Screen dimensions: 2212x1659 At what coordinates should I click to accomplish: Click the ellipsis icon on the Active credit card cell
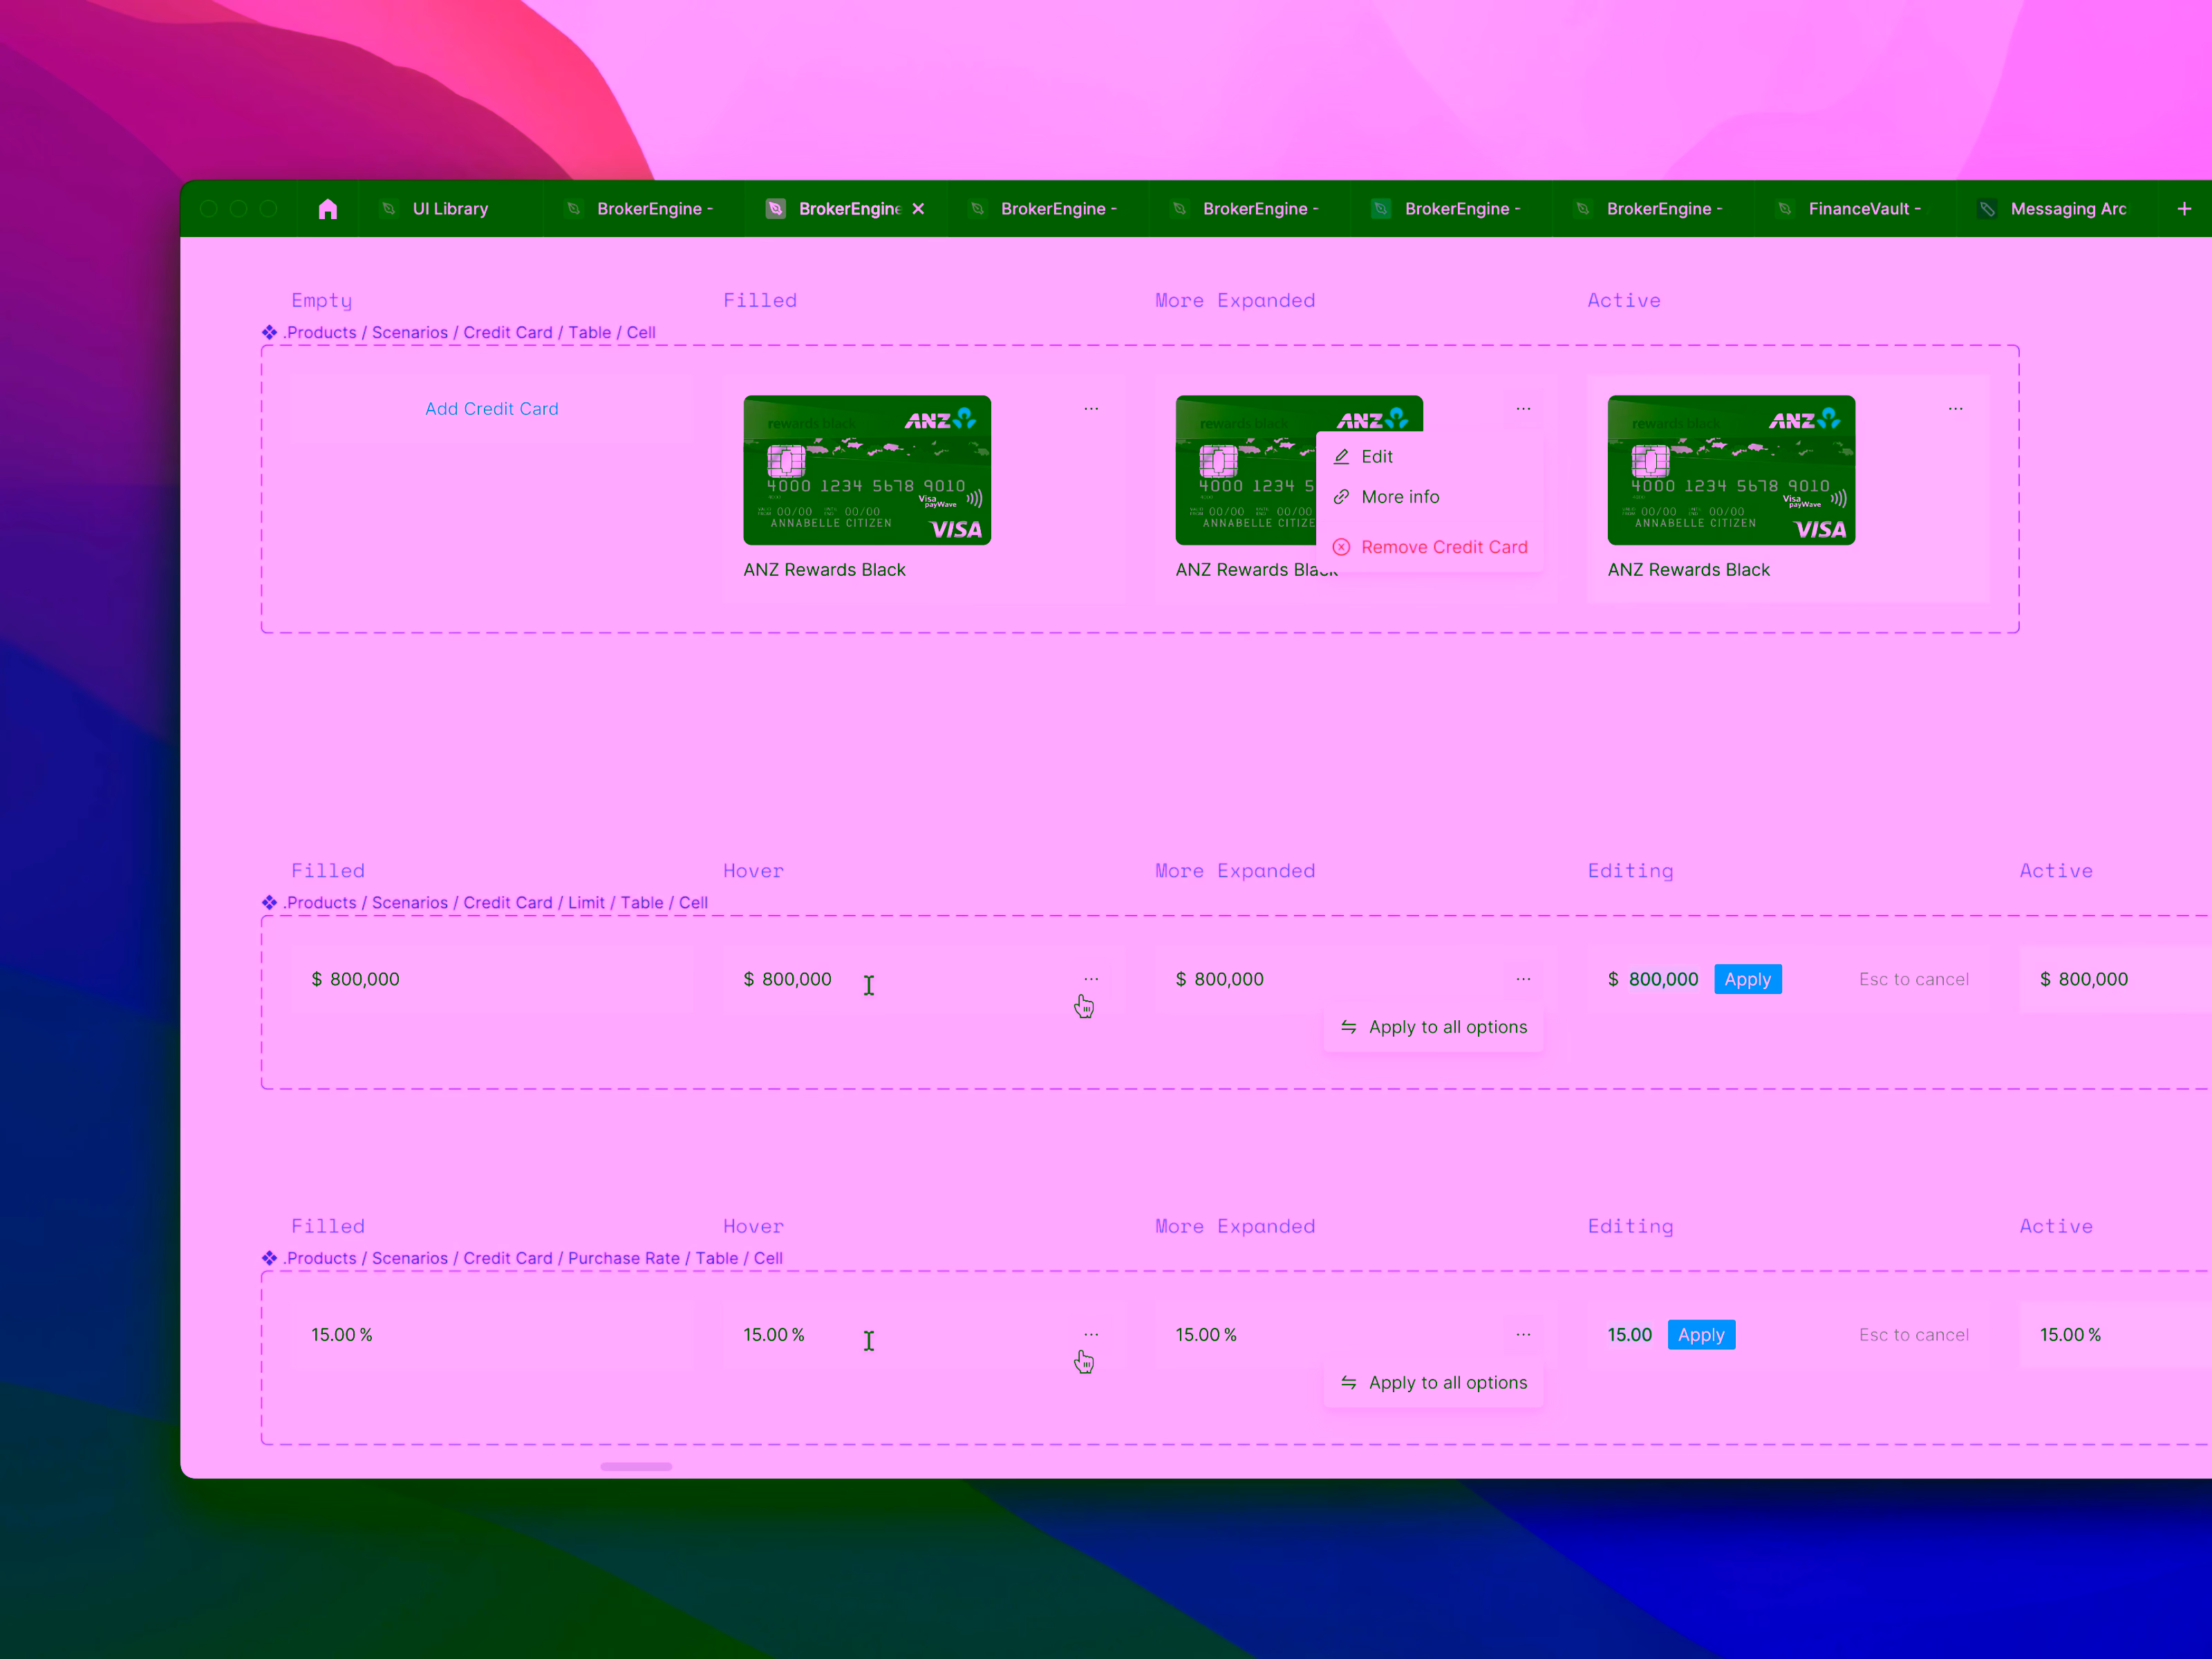(x=1955, y=408)
